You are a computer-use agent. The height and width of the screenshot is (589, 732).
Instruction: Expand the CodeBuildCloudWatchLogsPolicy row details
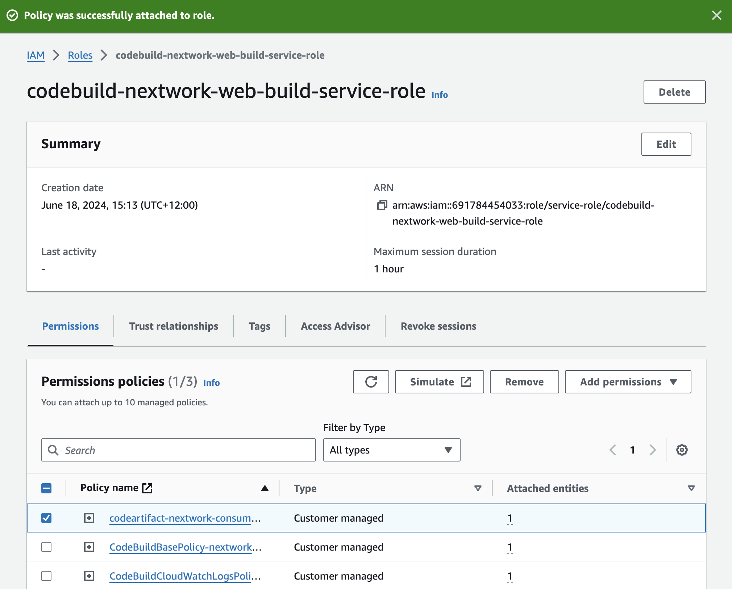click(x=89, y=576)
